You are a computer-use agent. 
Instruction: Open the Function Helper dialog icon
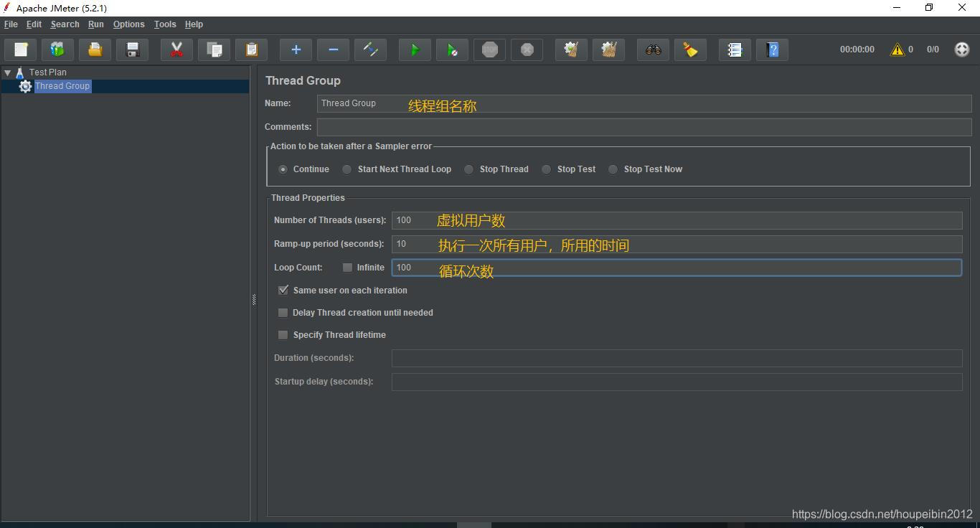[x=735, y=49]
